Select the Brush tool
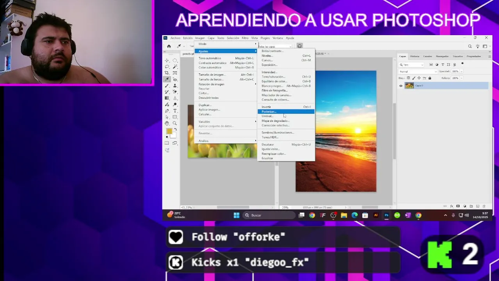The image size is (499, 281). point(167,85)
